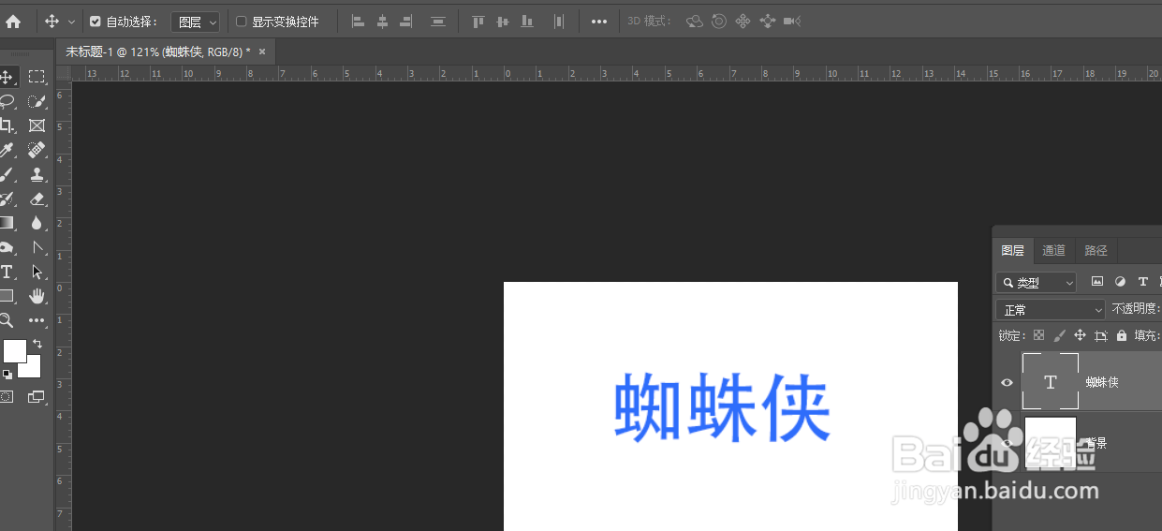Select the Zoom tool
The height and width of the screenshot is (531, 1162).
7,320
